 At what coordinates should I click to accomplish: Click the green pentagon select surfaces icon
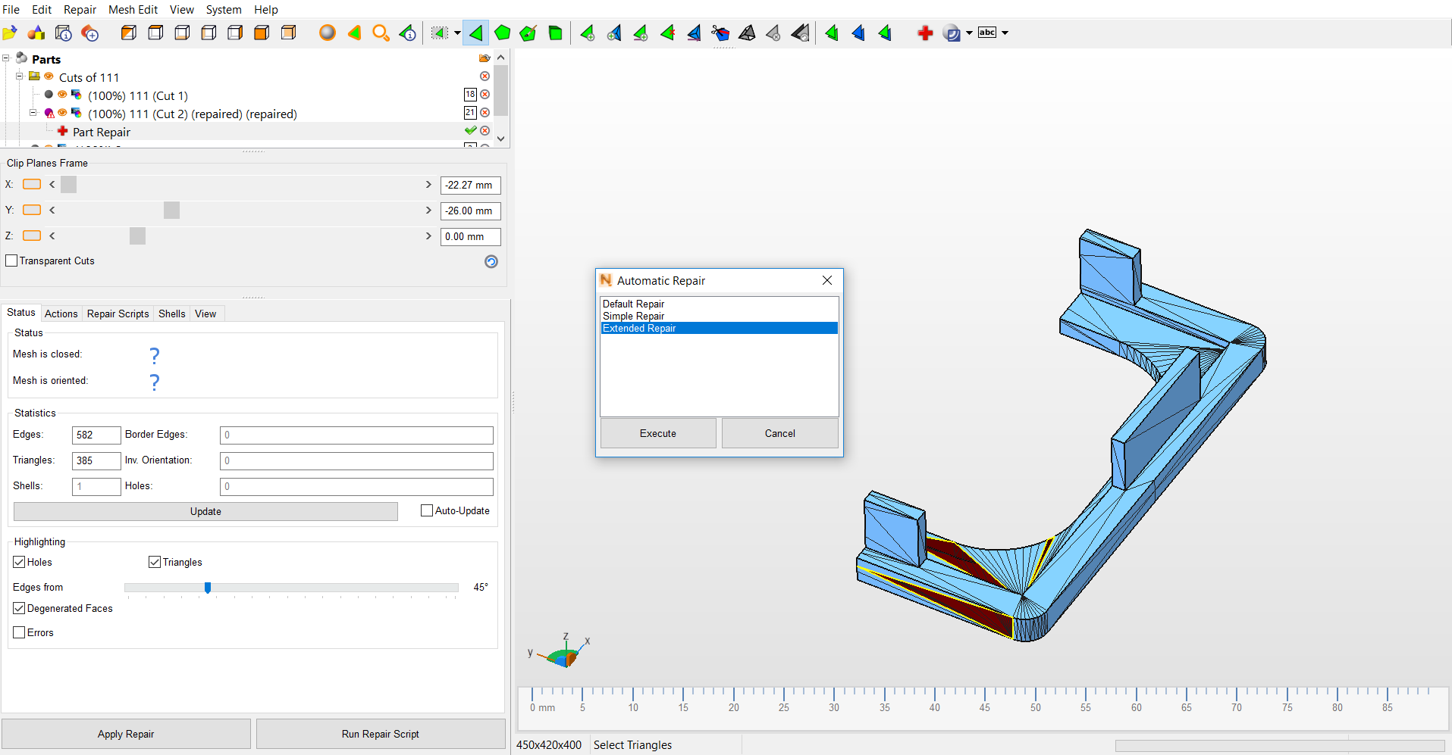(x=502, y=33)
